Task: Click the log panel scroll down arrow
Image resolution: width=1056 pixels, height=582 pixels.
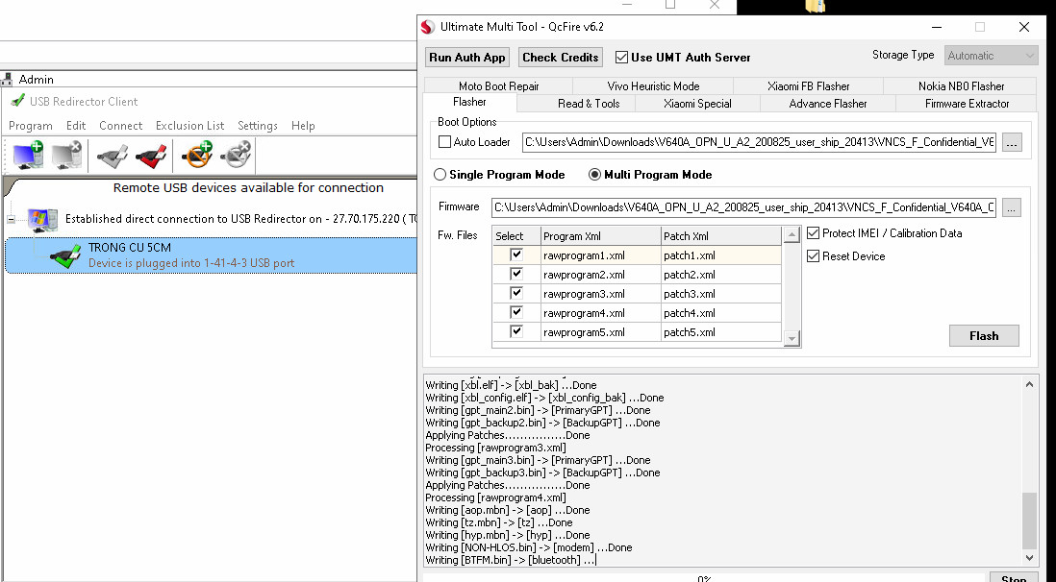Action: point(1029,557)
